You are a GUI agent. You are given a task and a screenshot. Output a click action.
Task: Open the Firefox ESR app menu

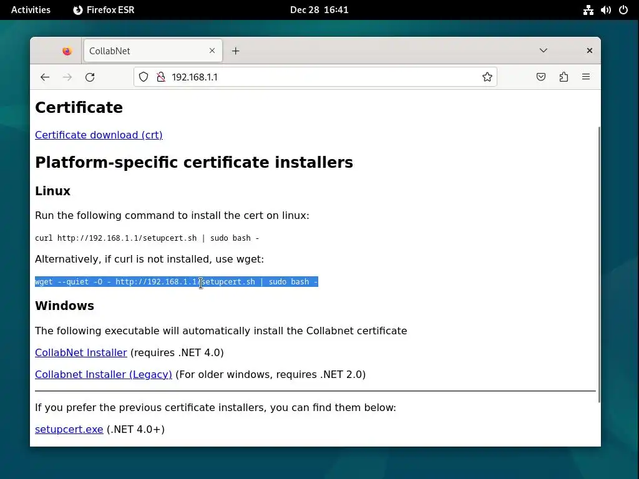[104, 10]
